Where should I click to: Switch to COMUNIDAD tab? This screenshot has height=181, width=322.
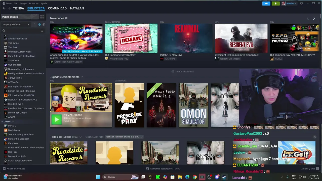[x=57, y=8]
